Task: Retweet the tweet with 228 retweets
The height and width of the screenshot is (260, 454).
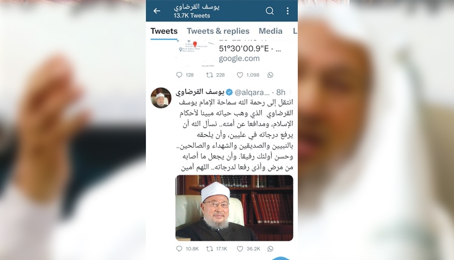Action: 209,75
